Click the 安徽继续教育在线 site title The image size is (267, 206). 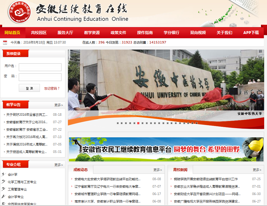[x=82, y=9]
